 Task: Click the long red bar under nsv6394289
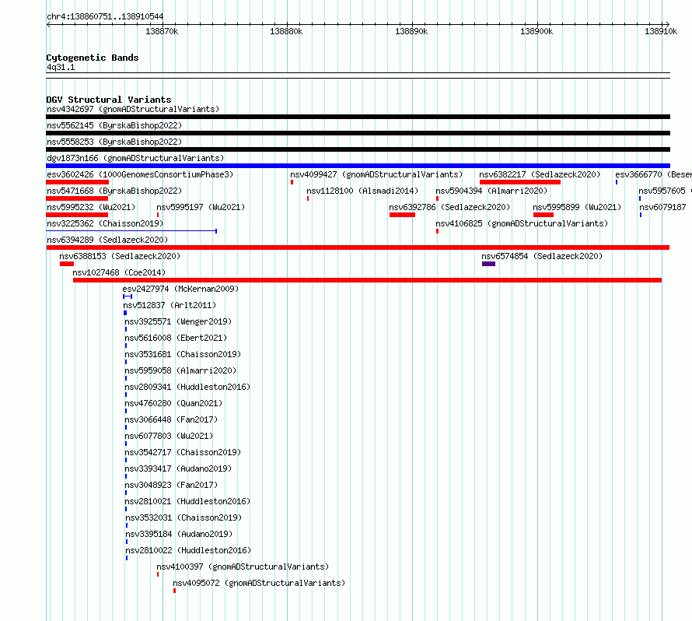coord(358,247)
